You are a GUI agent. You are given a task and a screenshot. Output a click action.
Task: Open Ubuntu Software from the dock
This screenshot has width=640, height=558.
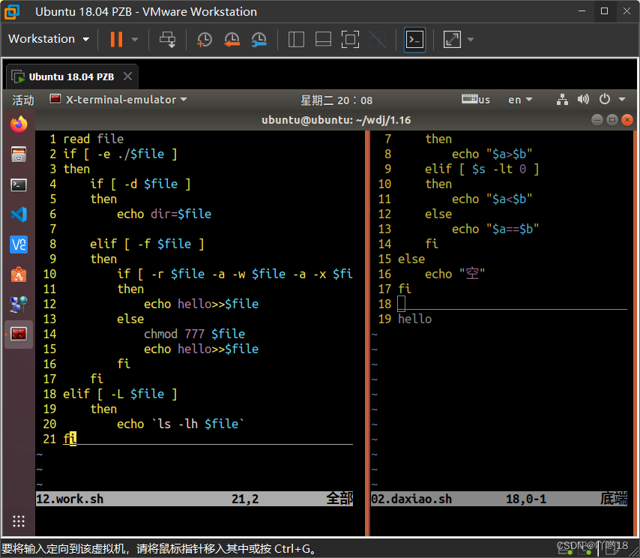[18, 274]
